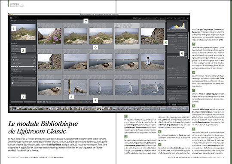Select grid photo 2777 with seagulls

tap(75, 87)
